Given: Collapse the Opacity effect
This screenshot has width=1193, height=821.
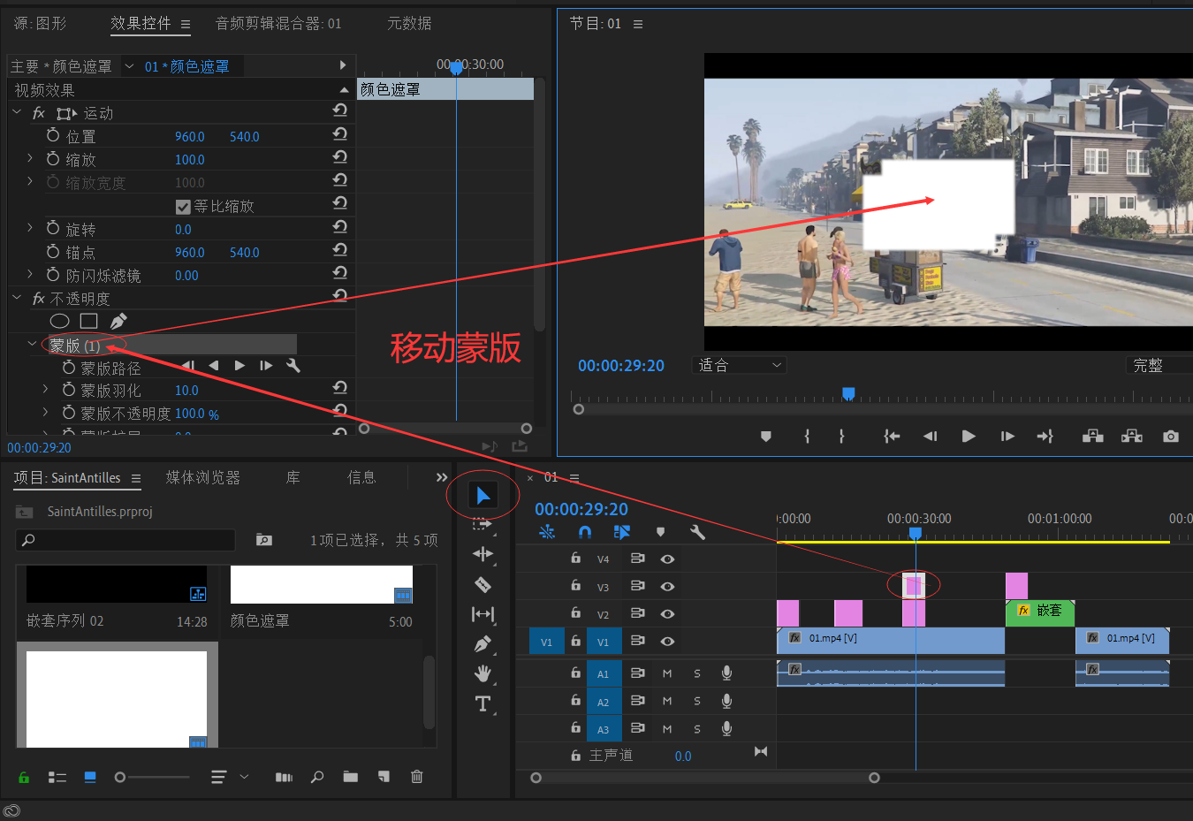Looking at the screenshot, I should (x=17, y=298).
